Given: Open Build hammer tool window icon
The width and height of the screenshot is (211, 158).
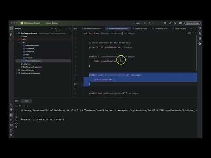Looking at the screenshot, I should point(11,110).
